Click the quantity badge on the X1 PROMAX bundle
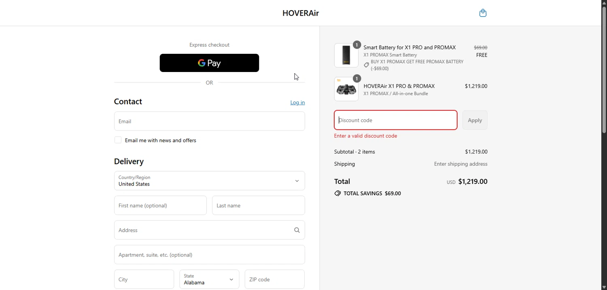This screenshot has width=607, height=290. point(357,78)
